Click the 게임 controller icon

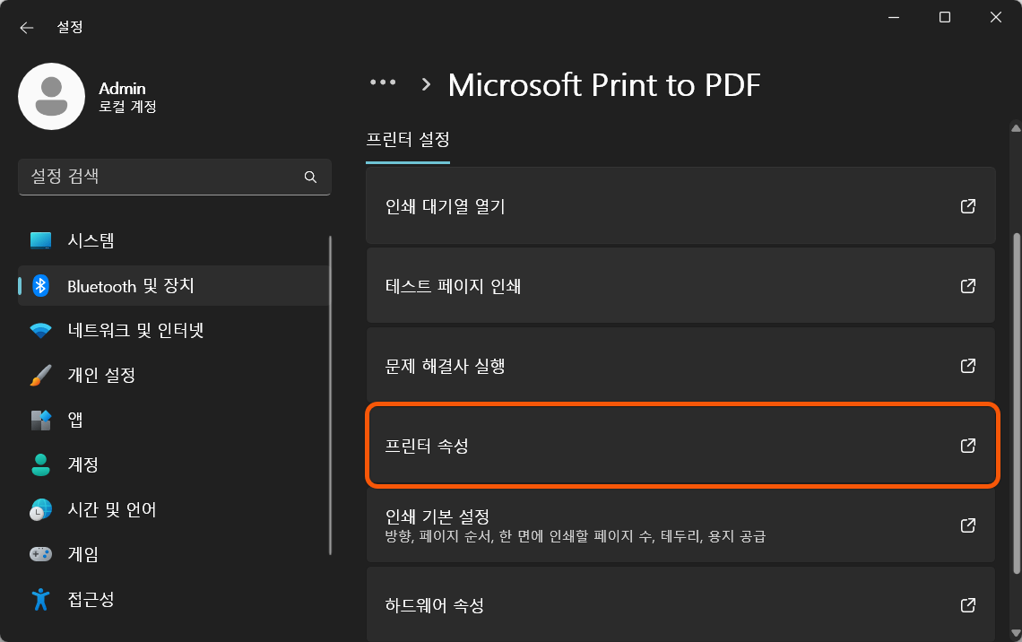(42, 554)
